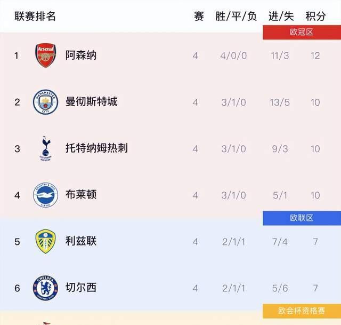Viewport: 341px width, 325px height.
Task: Select the yellow 欧会杯资格赛 label
Action: pyautogui.click(x=302, y=311)
